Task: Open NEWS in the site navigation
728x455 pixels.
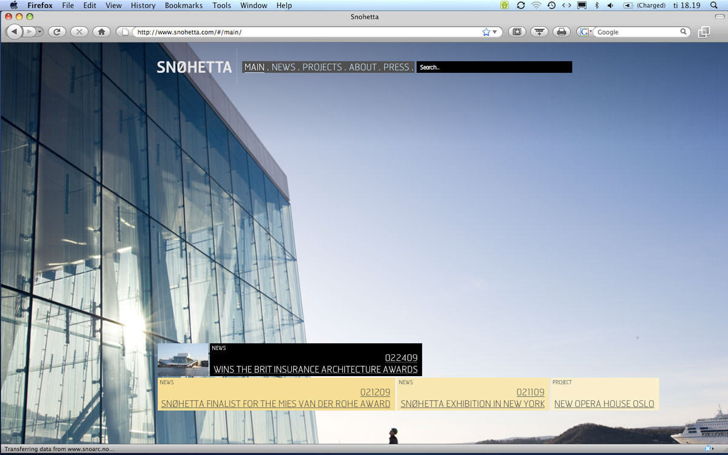Action: point(283,67)
